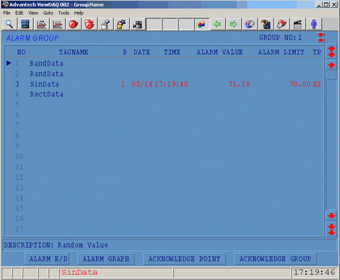Click the magnifying glass toolbar icon
Viewport: 340px width, 280px height.
click(9, 24)
